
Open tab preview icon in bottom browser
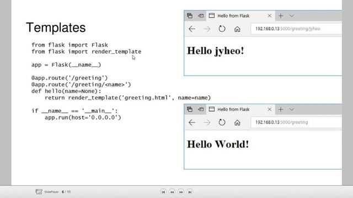click(190, 109)
